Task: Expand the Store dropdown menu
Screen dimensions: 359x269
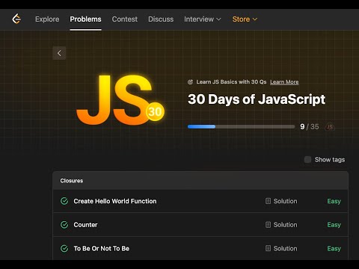Action: (x=245, y=19)
